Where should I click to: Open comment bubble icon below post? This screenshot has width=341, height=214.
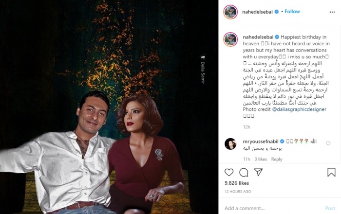click(x=244, y=172)
